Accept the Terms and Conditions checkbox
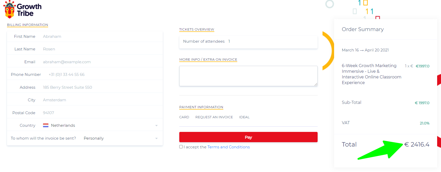 181,147
